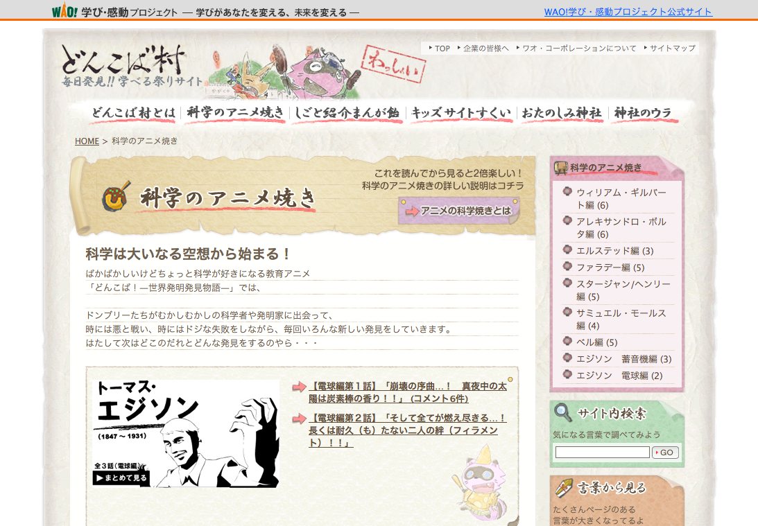Open エルステッド編 (3) category
Screen dimensions: 758x526
614,251
